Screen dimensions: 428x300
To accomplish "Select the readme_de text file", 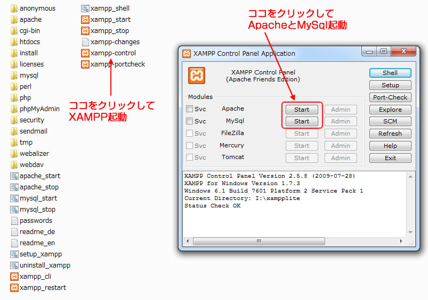I will (x=33, y=232).
